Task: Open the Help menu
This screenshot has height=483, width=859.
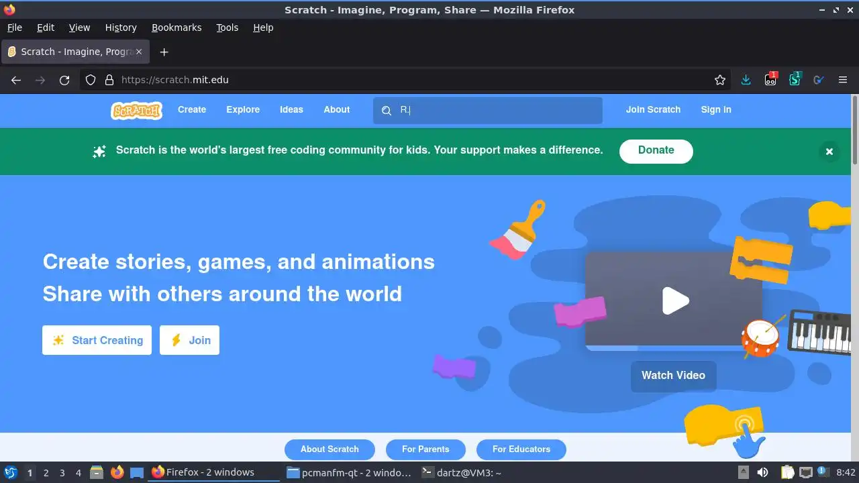Action: coord(263,28)
